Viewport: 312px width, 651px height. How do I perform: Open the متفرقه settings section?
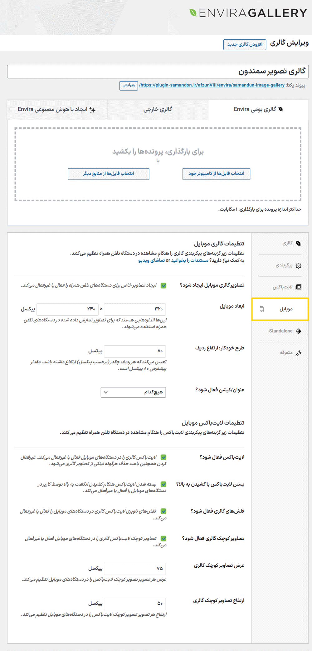point(280,353)
